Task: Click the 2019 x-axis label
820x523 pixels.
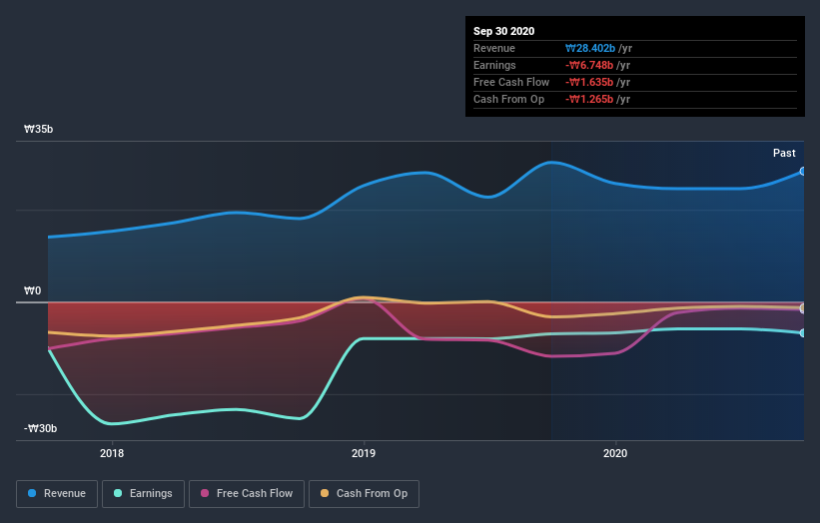Action: (x=364, y=453)
